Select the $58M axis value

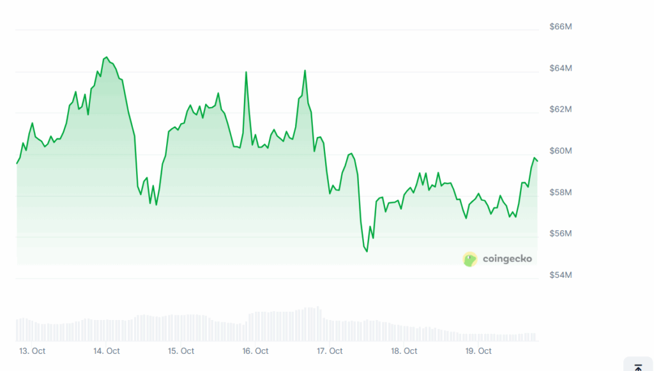coord(560,193)
